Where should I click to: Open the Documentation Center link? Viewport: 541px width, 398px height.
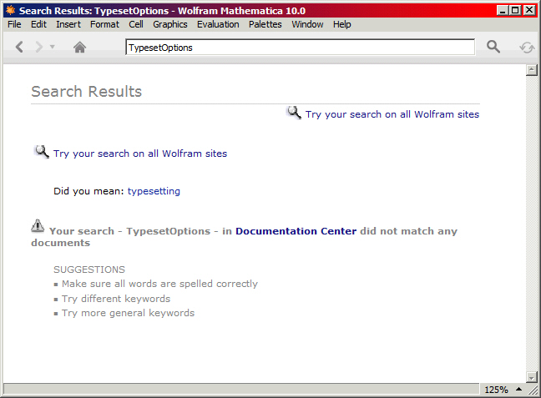(296, 231)
